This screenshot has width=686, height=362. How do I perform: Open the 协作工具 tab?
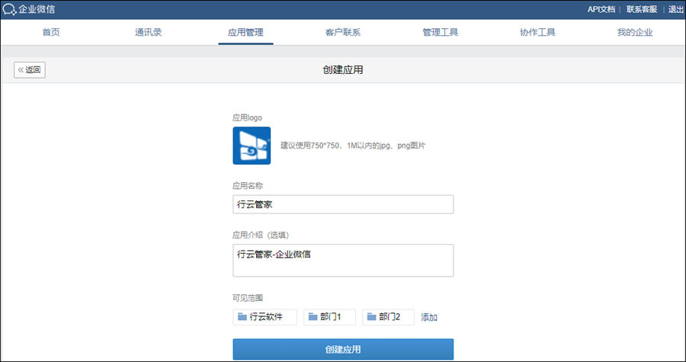pos(537,33)
